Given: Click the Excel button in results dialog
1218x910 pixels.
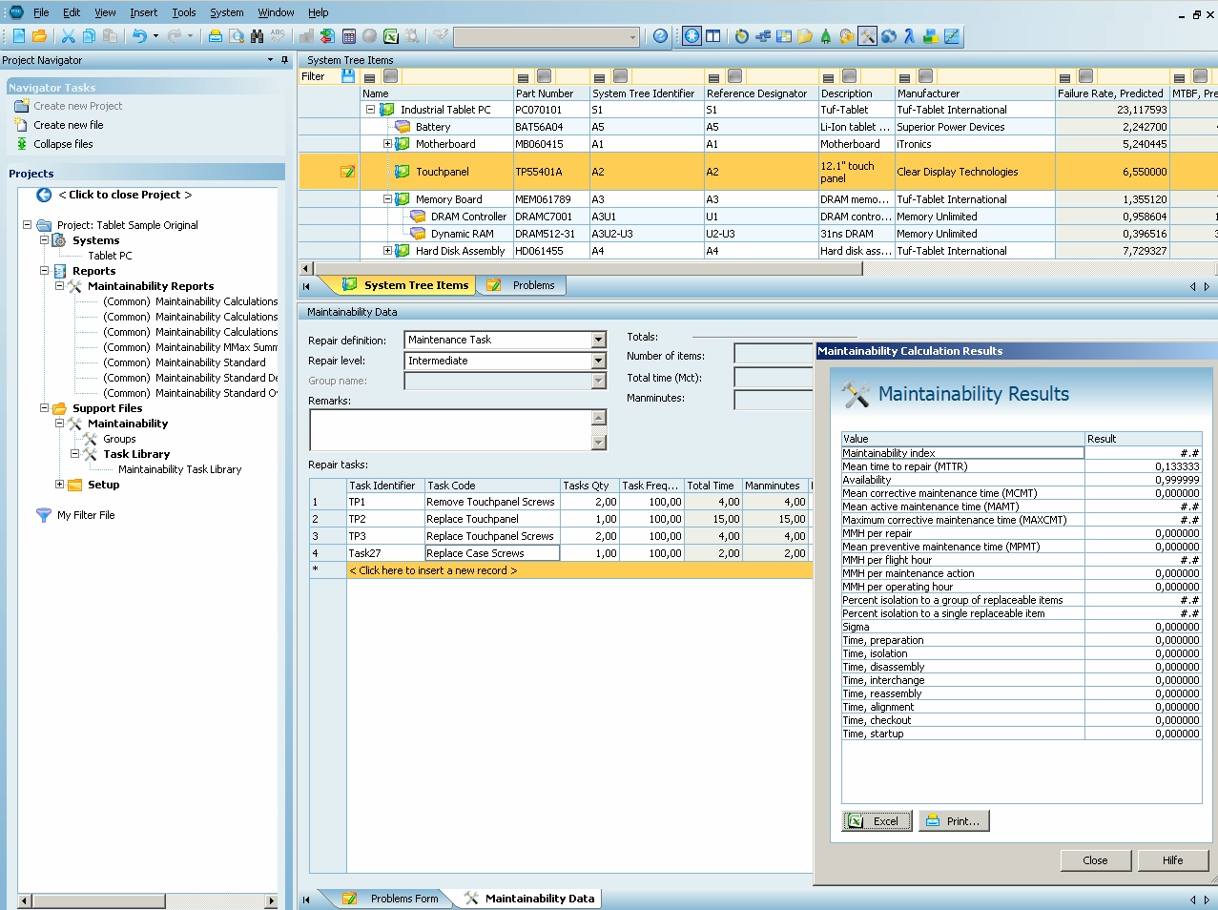Looking at the screenshot, I should [877, 821].
